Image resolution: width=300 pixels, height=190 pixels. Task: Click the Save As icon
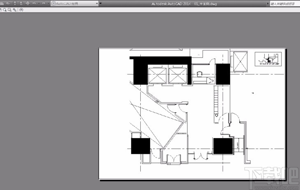21,3
